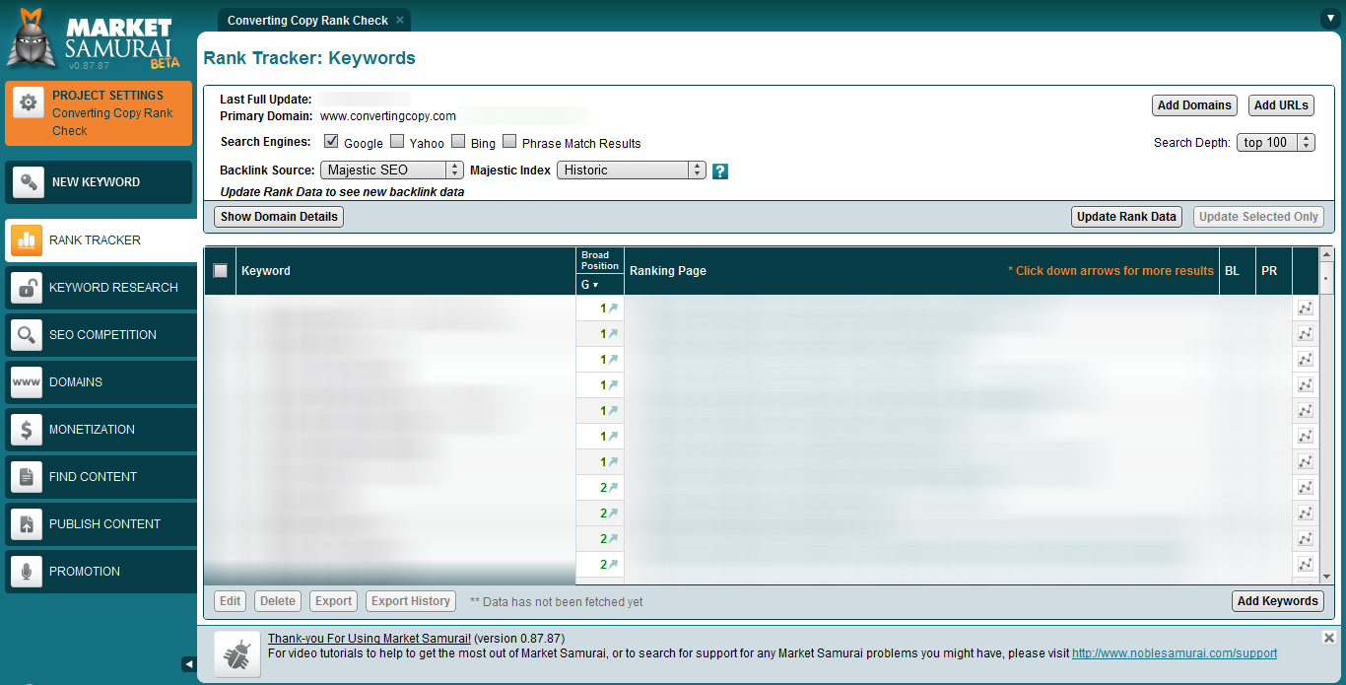The height and width of the screenshot is (685, 1346).
Task: Open the Thank-you For Using Market Samurai link
Action: 370,639
